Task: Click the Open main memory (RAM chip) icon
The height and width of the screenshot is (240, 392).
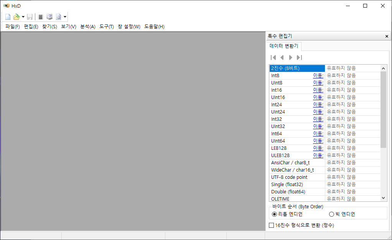Action: tap(41, 17)
